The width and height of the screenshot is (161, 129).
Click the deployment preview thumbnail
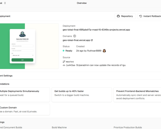[29, 46]
